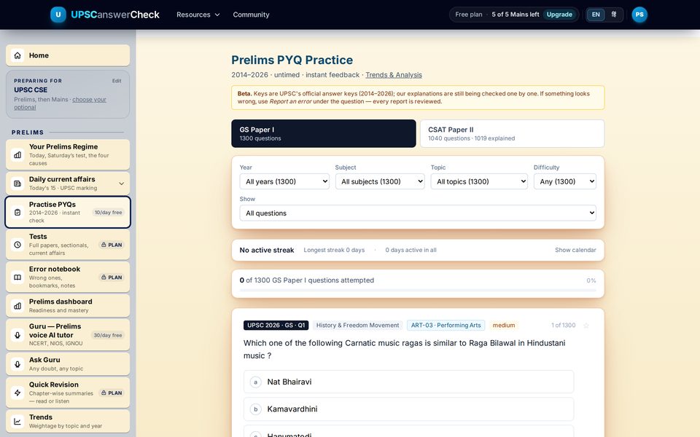The width and height of the screenshot is (700, 437).
Task: Open the Resources dropdown menu
Action: point(198,15)
